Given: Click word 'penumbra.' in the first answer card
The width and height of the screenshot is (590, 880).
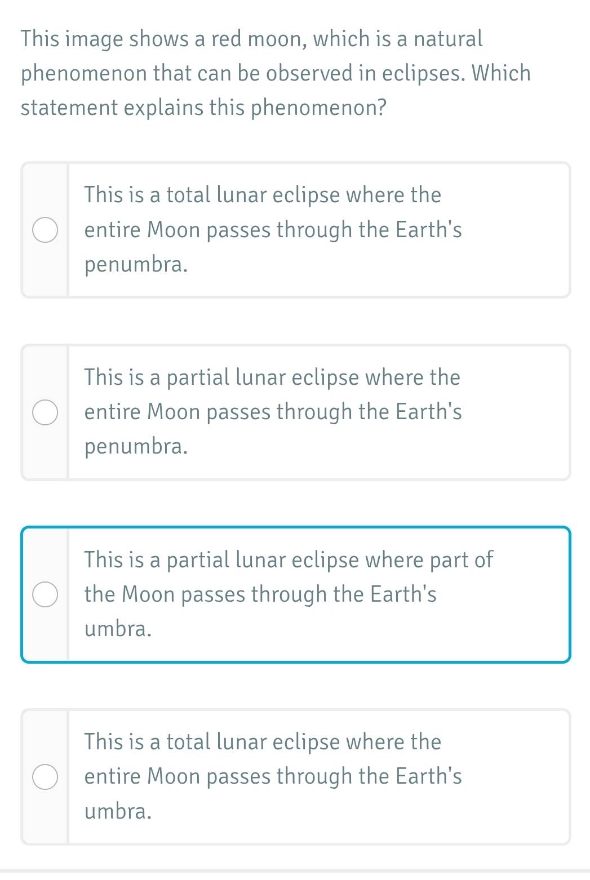Looking at the screenshot, I should pyautogui.click(x=136, y=264).
